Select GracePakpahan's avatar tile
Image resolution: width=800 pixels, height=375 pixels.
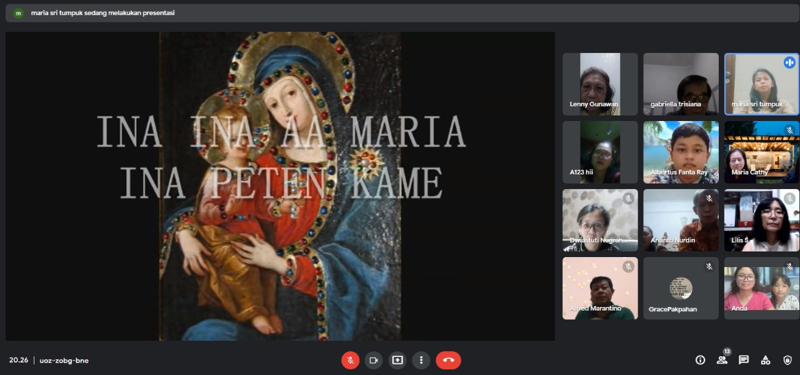(681, 288)
